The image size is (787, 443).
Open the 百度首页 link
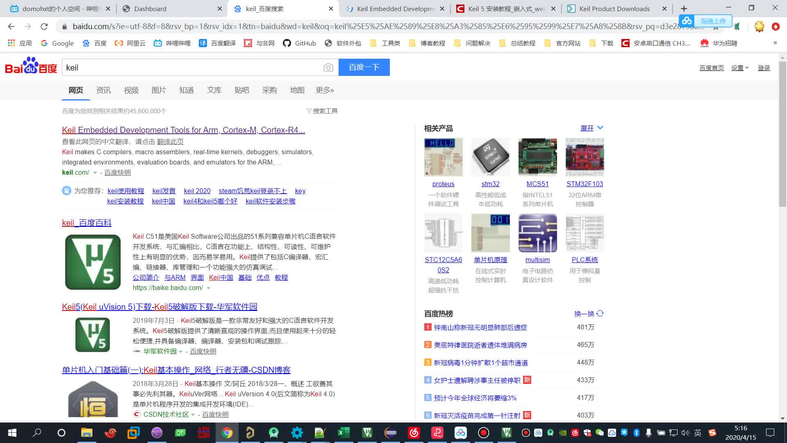(x=712, y=68)
